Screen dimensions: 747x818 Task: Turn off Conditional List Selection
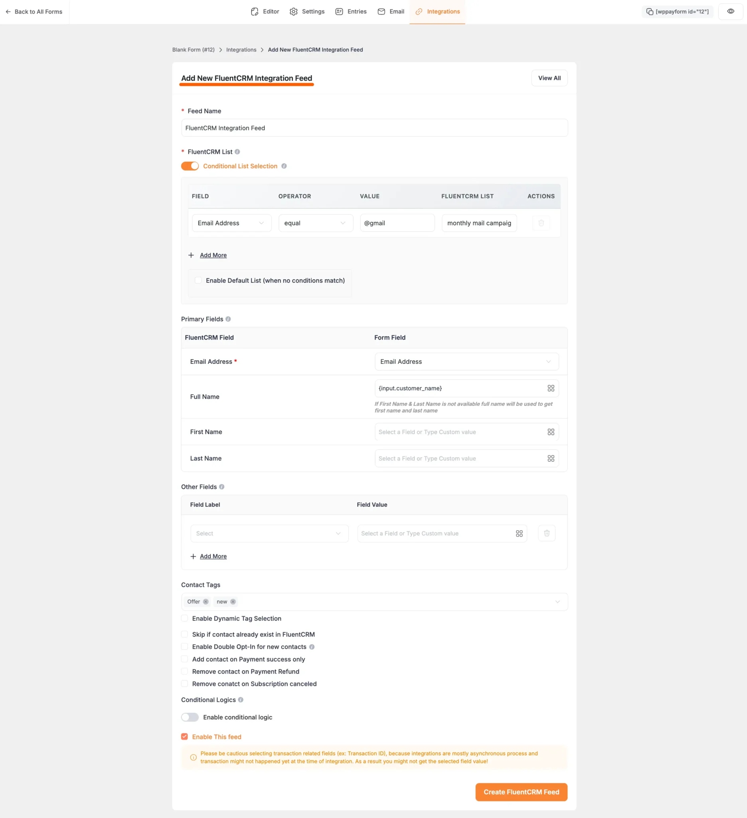190,166
